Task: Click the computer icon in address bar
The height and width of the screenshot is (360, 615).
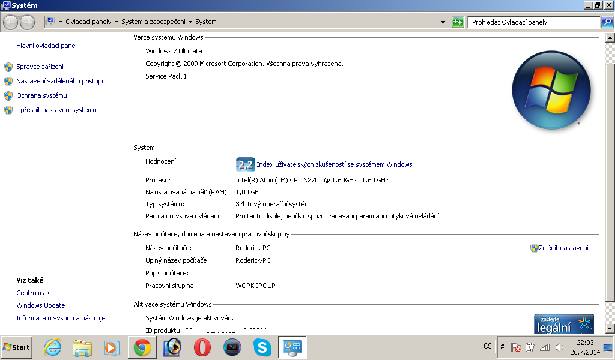Action: pos(50,22)
